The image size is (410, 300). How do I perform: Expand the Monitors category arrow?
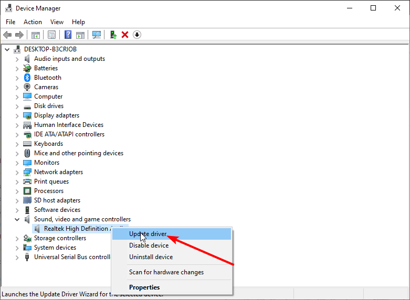point(17,163)
